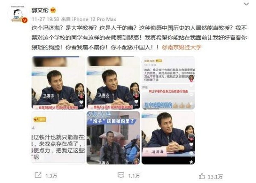Click the crown membership badge beside username
This screenshot has width=256, height=183.
tap(53, 10)
